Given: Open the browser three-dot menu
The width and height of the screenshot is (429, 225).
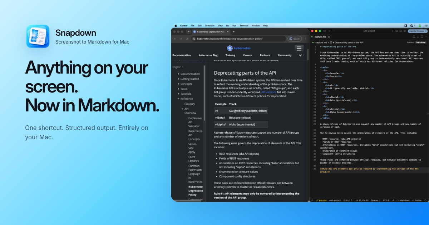Looking at the screenshot, I should click(305, 39).
